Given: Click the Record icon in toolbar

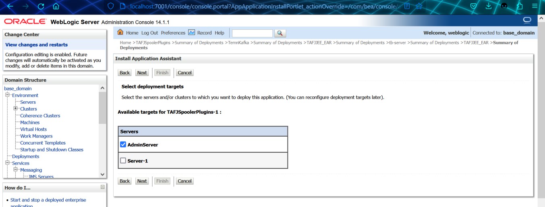Looking at the screenshot, I should 192,33.
